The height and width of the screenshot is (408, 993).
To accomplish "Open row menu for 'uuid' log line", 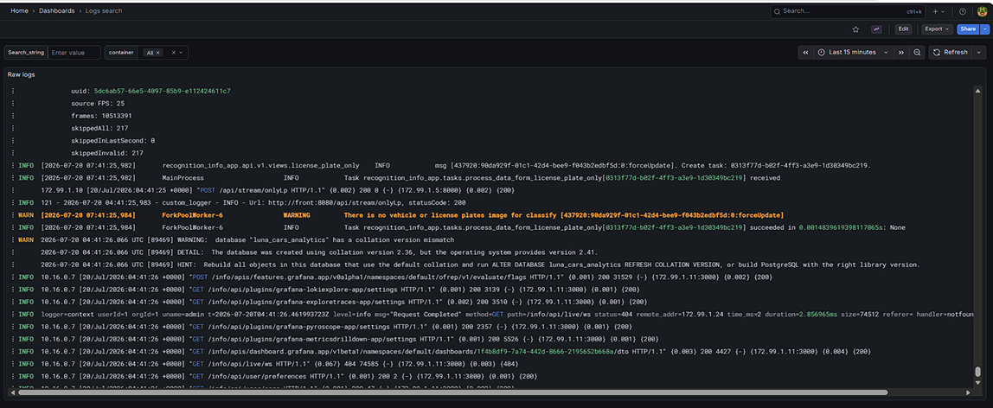I will tap(12, 91).
